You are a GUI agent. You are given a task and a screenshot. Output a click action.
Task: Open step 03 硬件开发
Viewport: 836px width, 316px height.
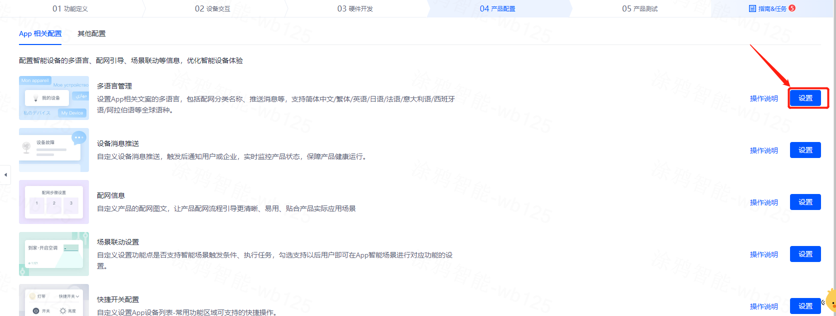[355, 8]
